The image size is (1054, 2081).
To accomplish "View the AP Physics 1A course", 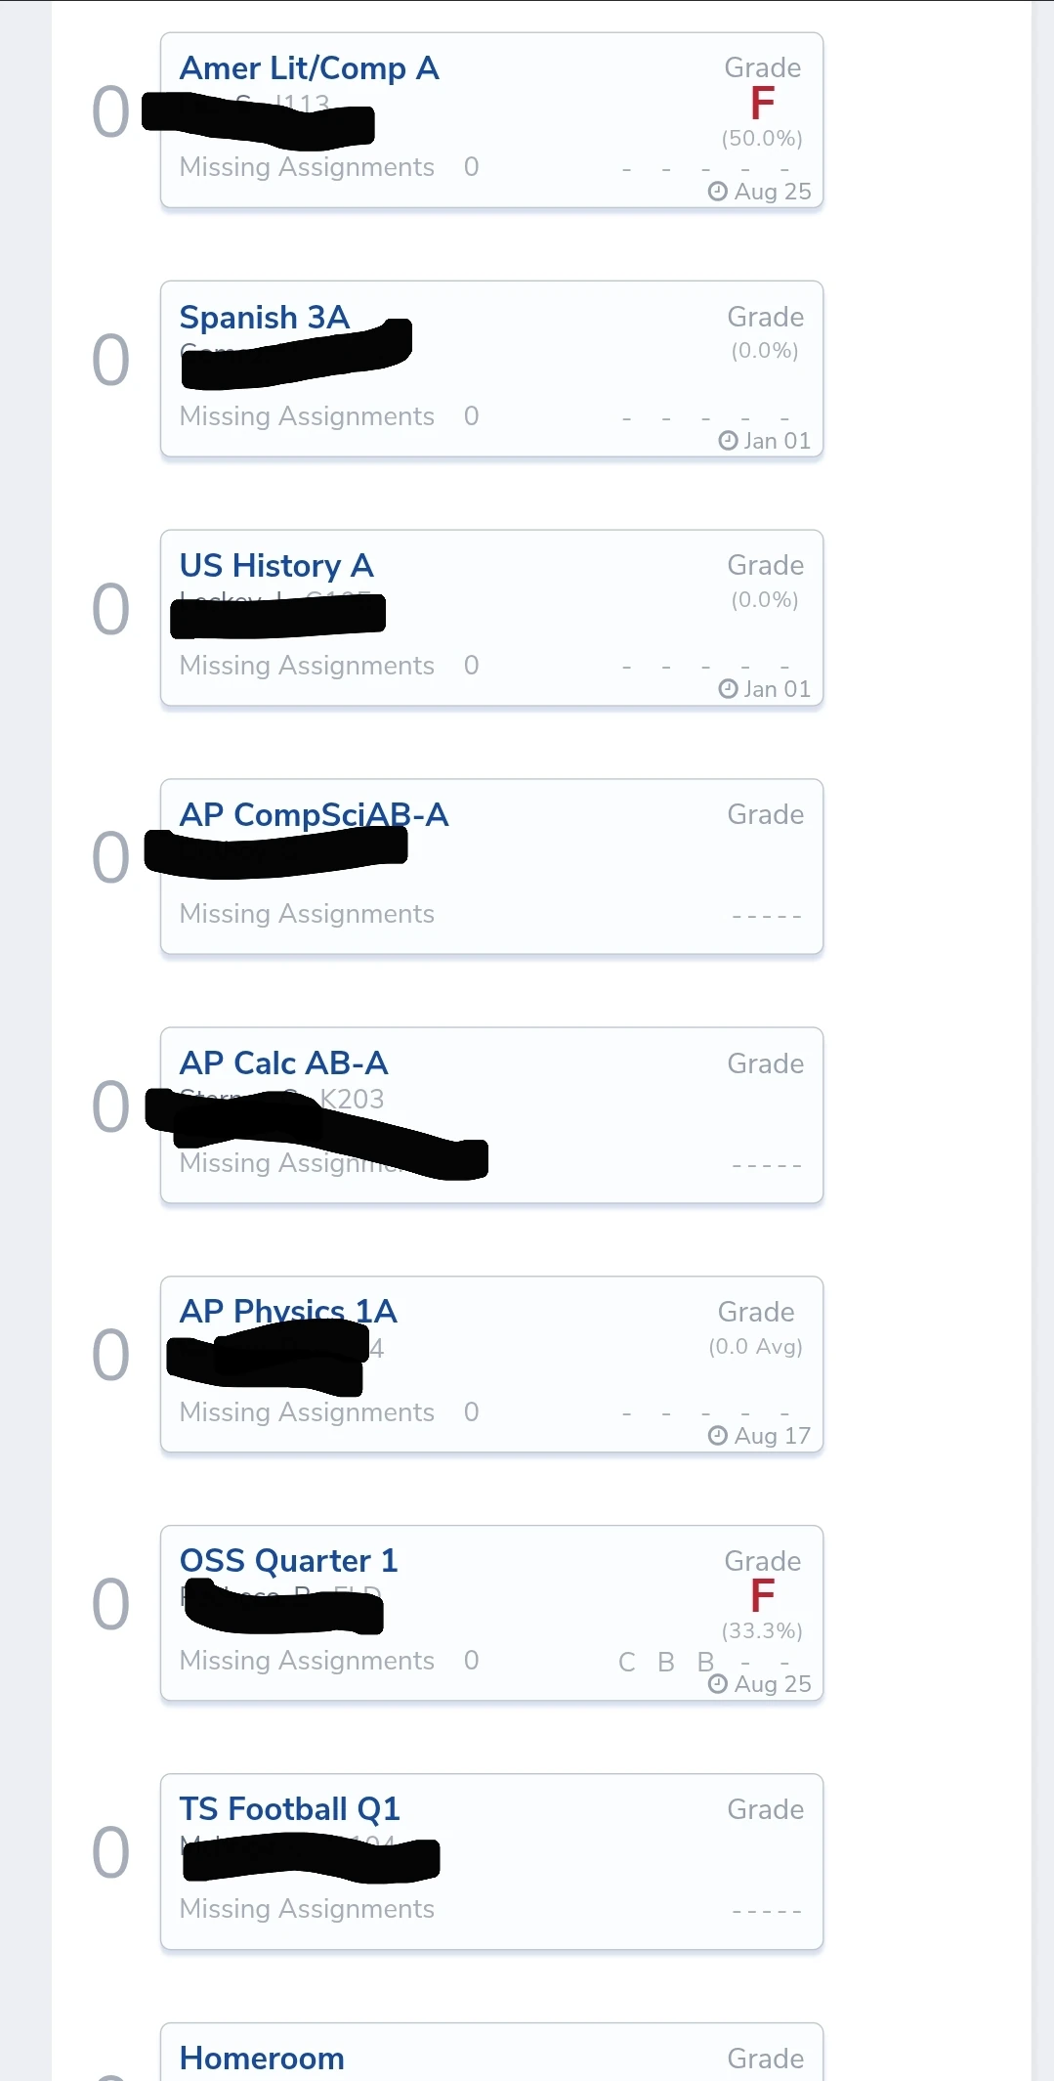I will (288, 1312).
